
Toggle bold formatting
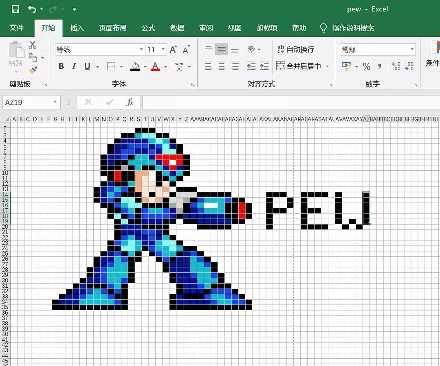click(x=61, y=66)
